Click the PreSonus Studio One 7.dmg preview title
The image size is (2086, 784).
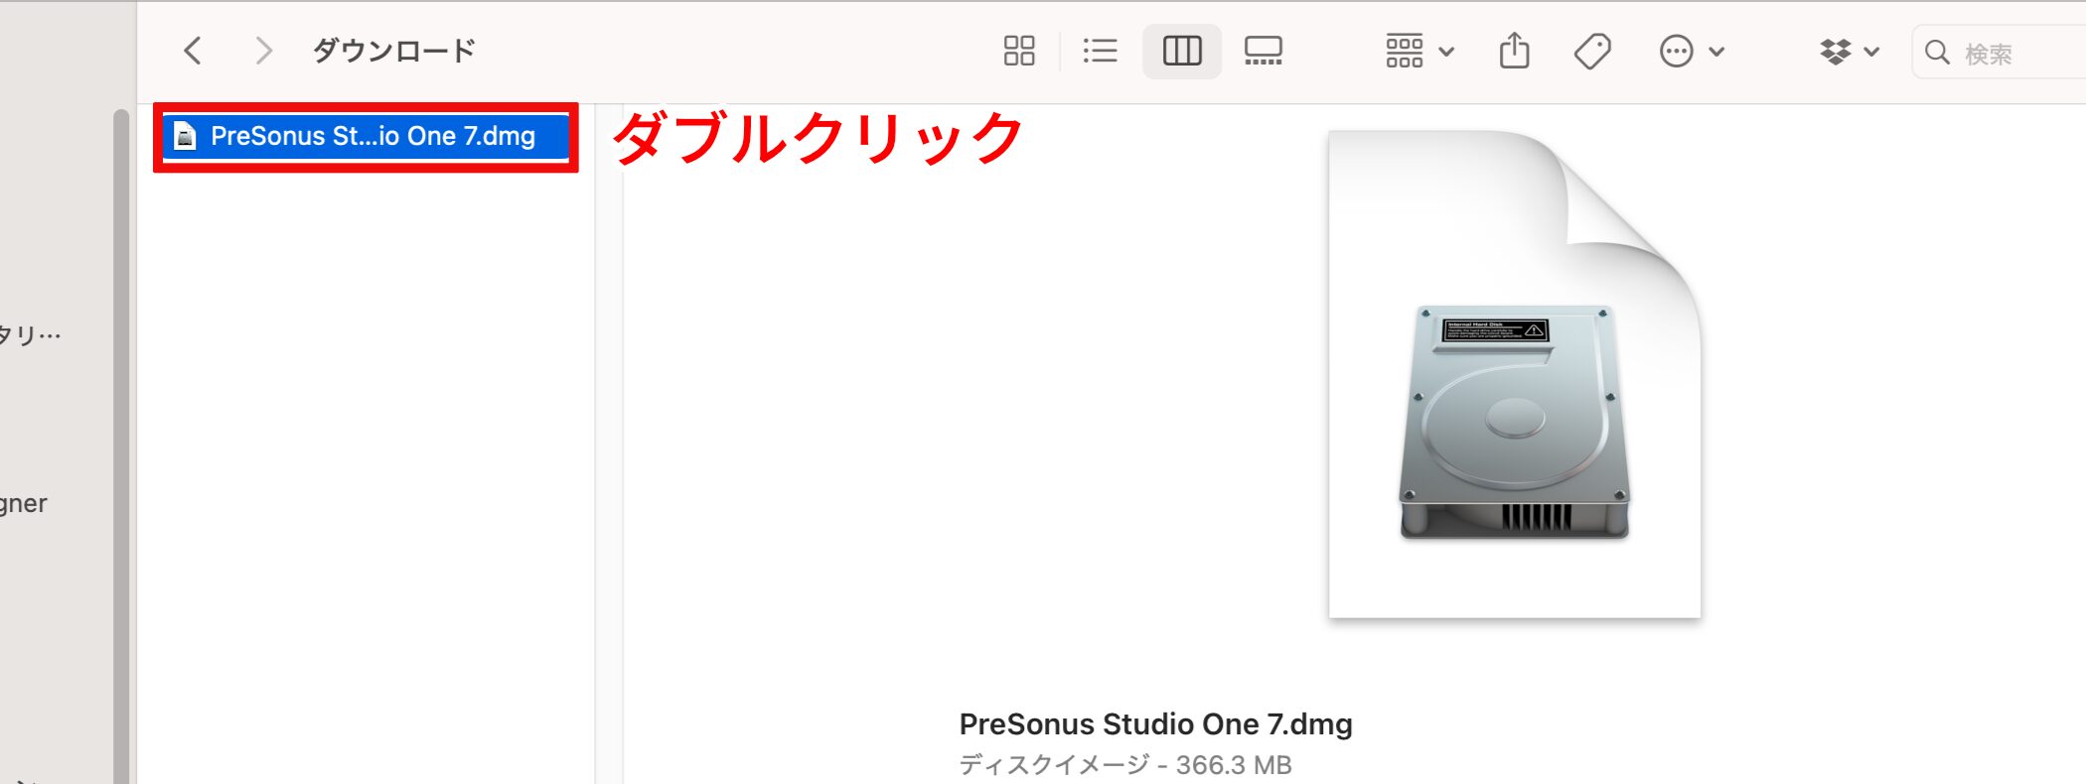pos(1155,724)
